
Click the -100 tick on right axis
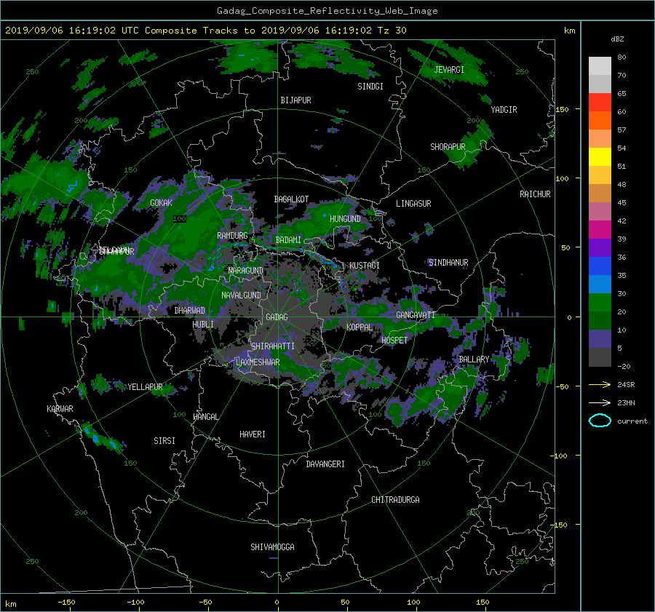click(x=560, y=456)
